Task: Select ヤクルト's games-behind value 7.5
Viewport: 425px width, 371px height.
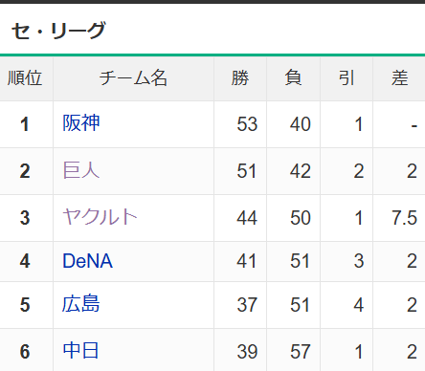Action: pos(404,218)
